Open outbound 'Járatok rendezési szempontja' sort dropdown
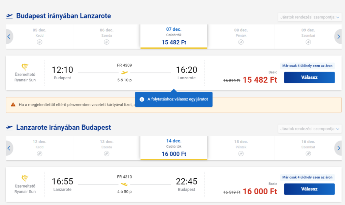Viewport: 345px width, 205px height. pyautogui.click(x=310, y=17)
